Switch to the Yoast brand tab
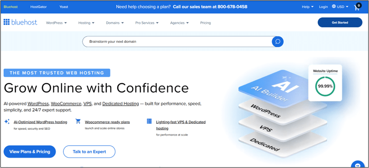Screen dimensions: 369x168 64,7
